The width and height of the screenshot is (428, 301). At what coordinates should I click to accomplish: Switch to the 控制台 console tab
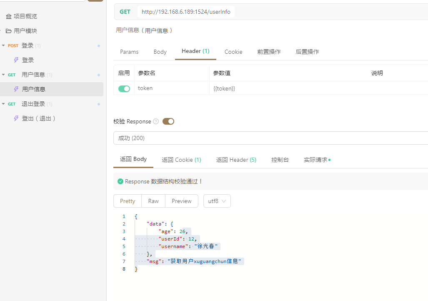(280, 160)
